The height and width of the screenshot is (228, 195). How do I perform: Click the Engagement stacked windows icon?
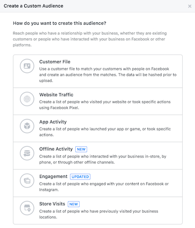tap(27, 180)
